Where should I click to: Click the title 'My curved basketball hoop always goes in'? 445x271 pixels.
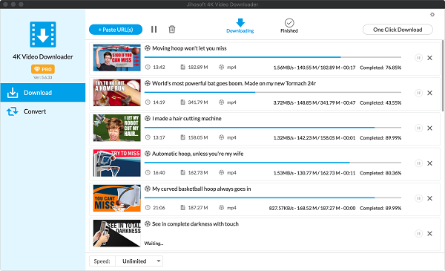(202, 189)
